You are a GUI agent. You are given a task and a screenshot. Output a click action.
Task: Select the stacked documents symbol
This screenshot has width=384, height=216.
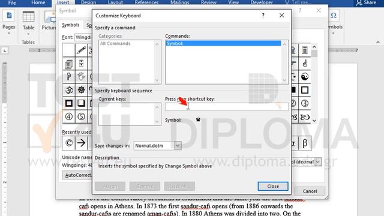(69, 64)
